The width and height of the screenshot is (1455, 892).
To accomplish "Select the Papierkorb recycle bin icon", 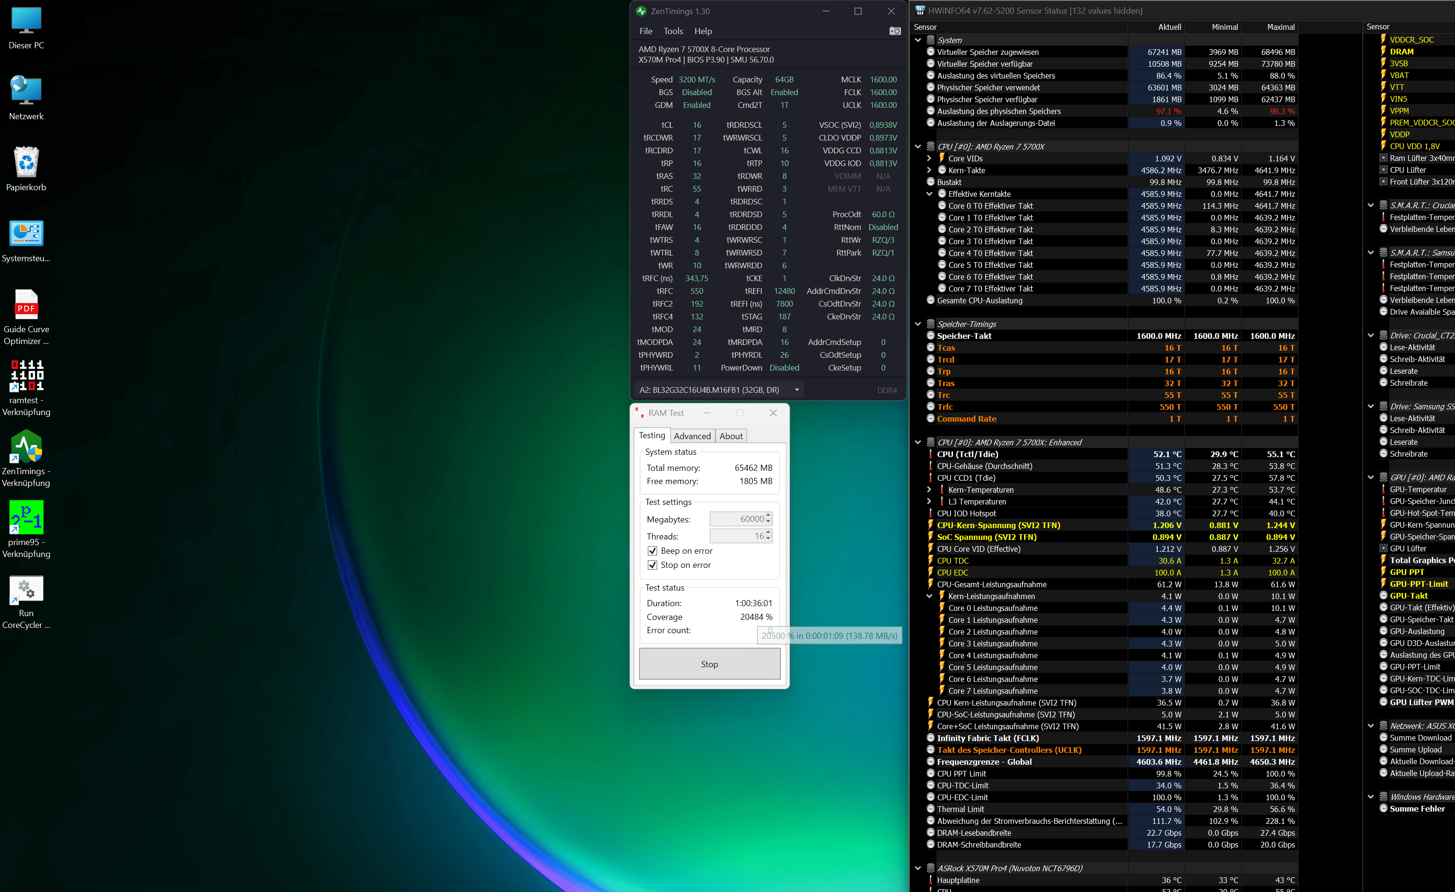I will (26, 169).
